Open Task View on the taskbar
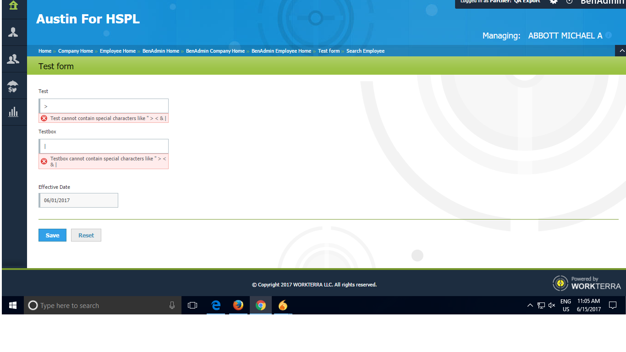This screenshot has height=352, width=626. point(192,305)
